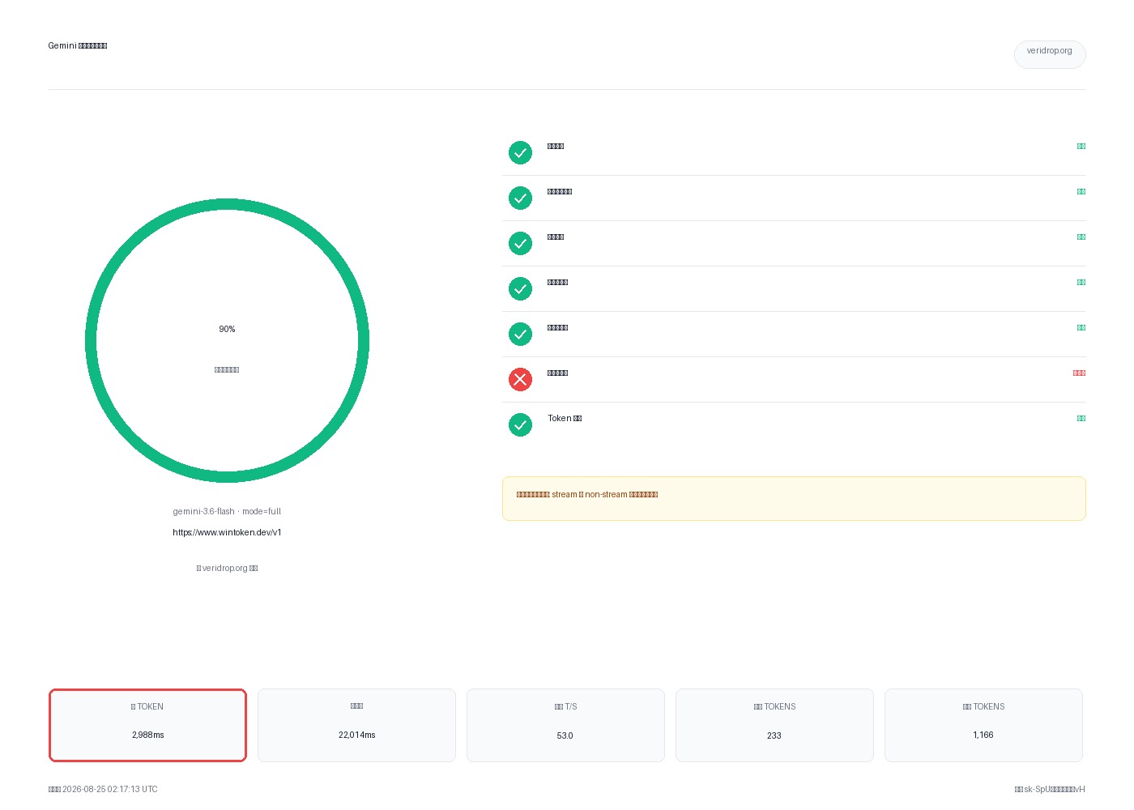Image resolution: width=1134 pixels, height=810 pixels.
Task: Click the yellow stream / non-stream warning box
Action: coord(794,498)
